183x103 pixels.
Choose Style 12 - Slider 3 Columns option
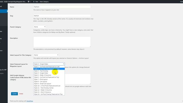point(49,90)
